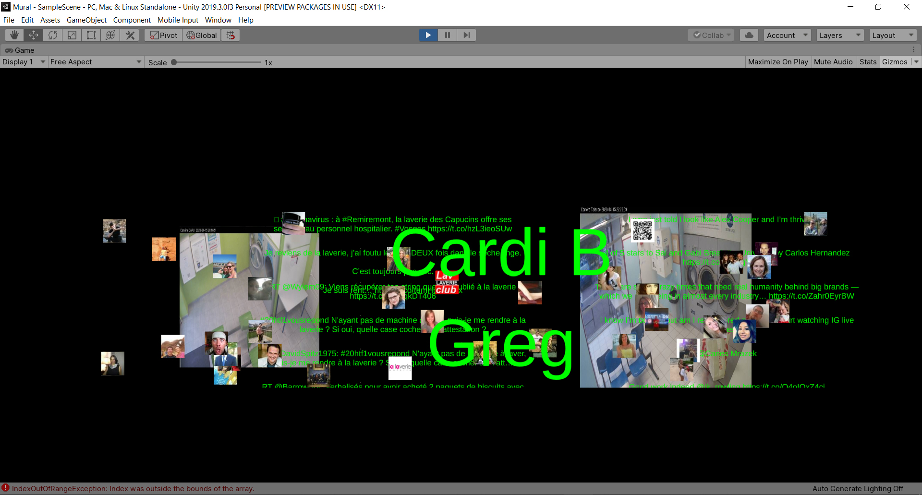The width and height of the screenshot is (922, 495).
Task: Toggle Mute Audio
Action: pos(833,62)
